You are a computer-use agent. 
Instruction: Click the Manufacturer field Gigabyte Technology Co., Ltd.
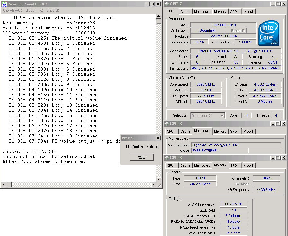[x=236, y=145]
